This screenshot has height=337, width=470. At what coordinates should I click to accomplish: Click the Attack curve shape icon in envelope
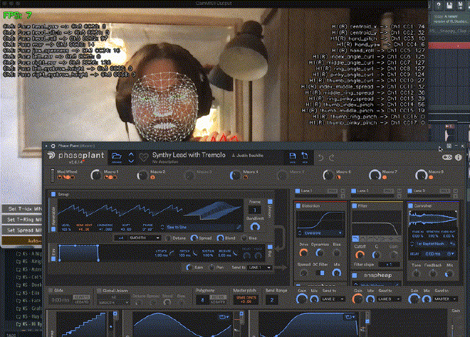[172, 254]
